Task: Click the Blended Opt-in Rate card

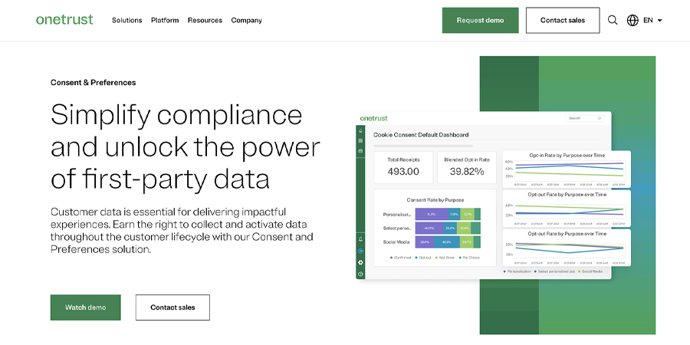Action: coord(467,167)
